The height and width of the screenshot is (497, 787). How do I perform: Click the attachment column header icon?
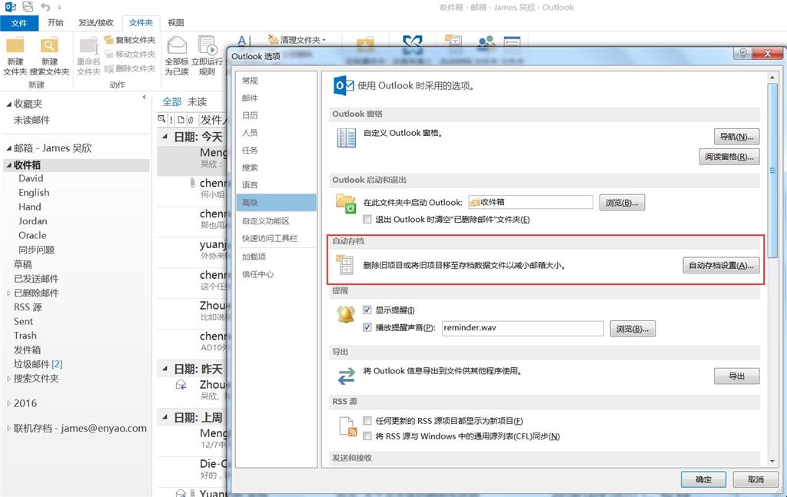click(x=191, y=120)
